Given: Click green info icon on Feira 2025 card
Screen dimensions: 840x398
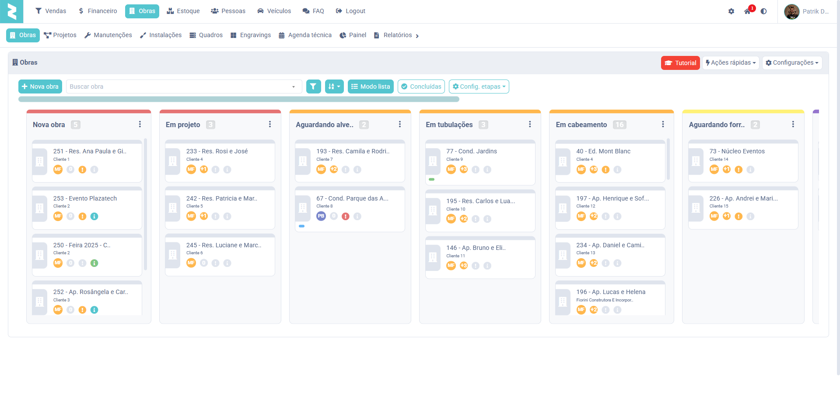Looking at the screenshot, I should pyautogui.click(x=94, y=263).
